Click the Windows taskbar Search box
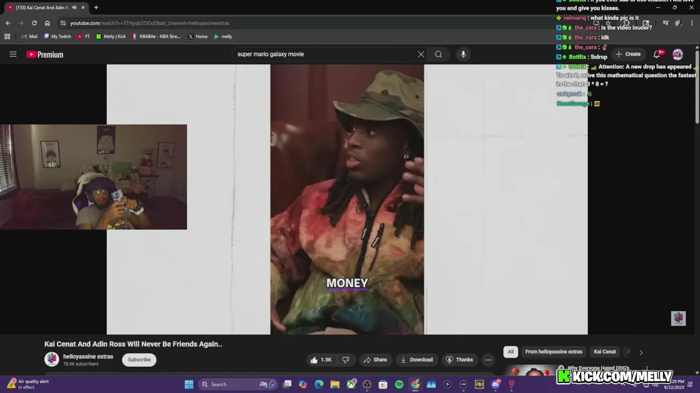 click(238, 384)
